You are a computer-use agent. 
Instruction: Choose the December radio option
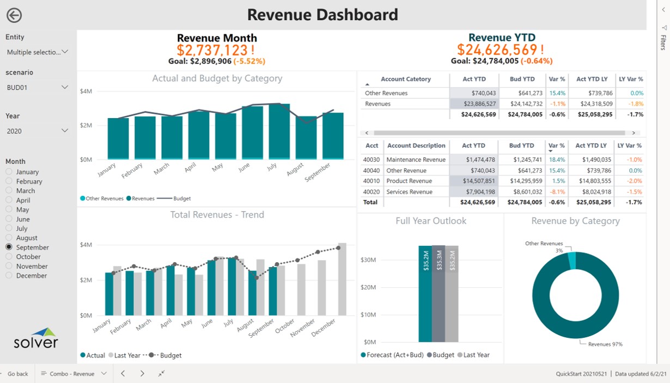(9, 276)
